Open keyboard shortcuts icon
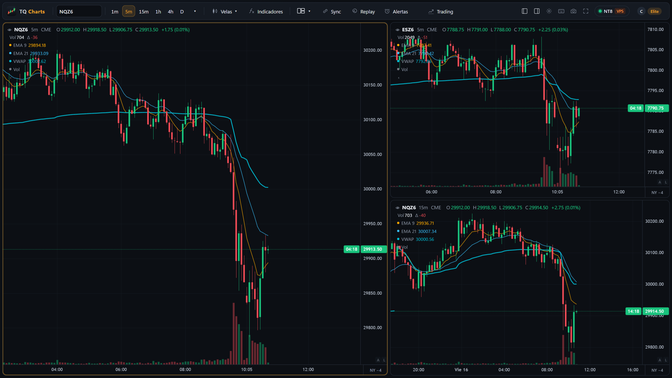Image resolution: width=672 pixels, height=378 pixels. point(561,11)
